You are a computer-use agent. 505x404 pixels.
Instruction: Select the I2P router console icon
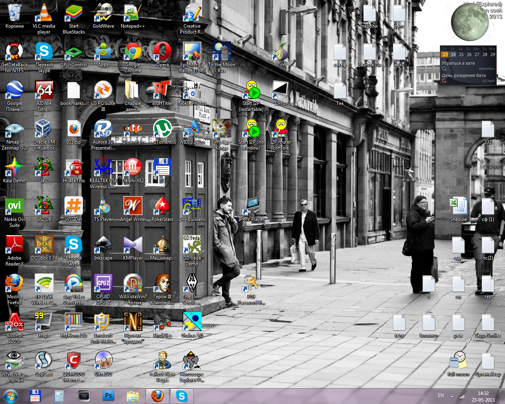pyautogui.click(x=281, y=135)
